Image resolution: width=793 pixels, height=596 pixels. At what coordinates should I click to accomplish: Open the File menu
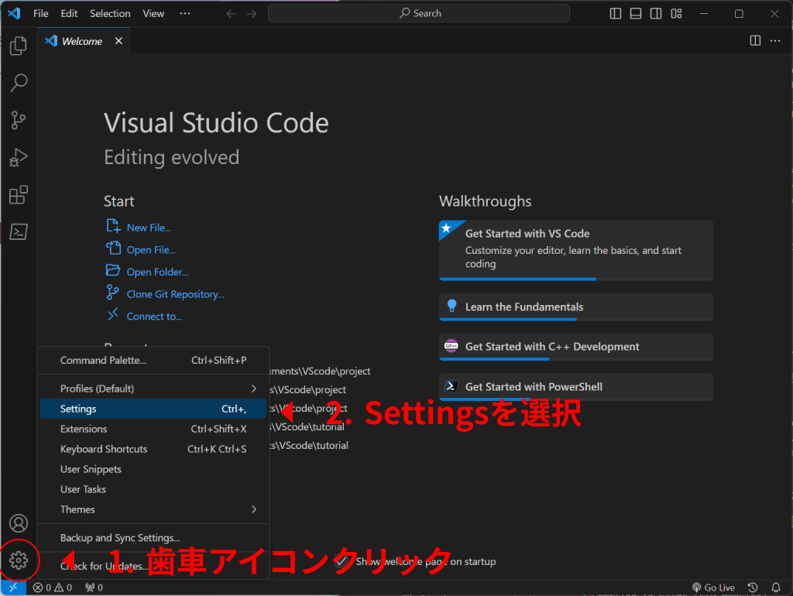[x=40, y=14]
